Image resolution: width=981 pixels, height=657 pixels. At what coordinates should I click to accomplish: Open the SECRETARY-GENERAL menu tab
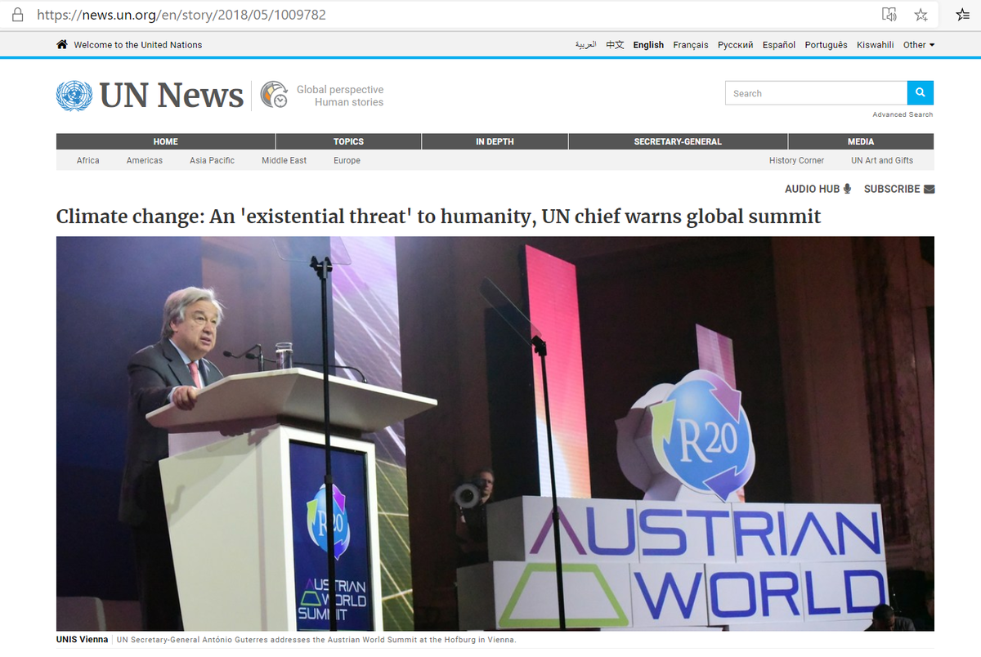[x=678, y=141]
